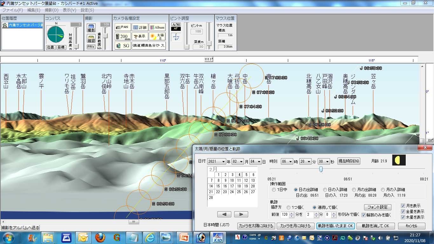This screenshot has height=244, width=434.
Task: Open the second 30 dropdown
Action: point(323,162)
